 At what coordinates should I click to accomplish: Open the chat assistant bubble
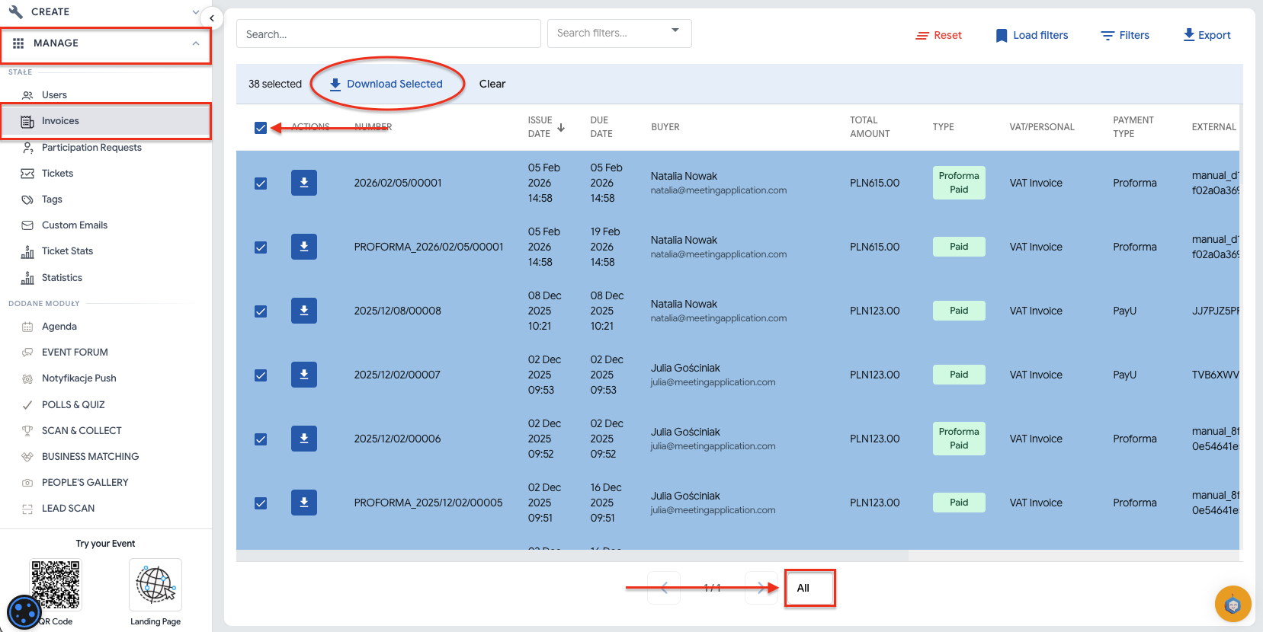tap(1233, 605)
